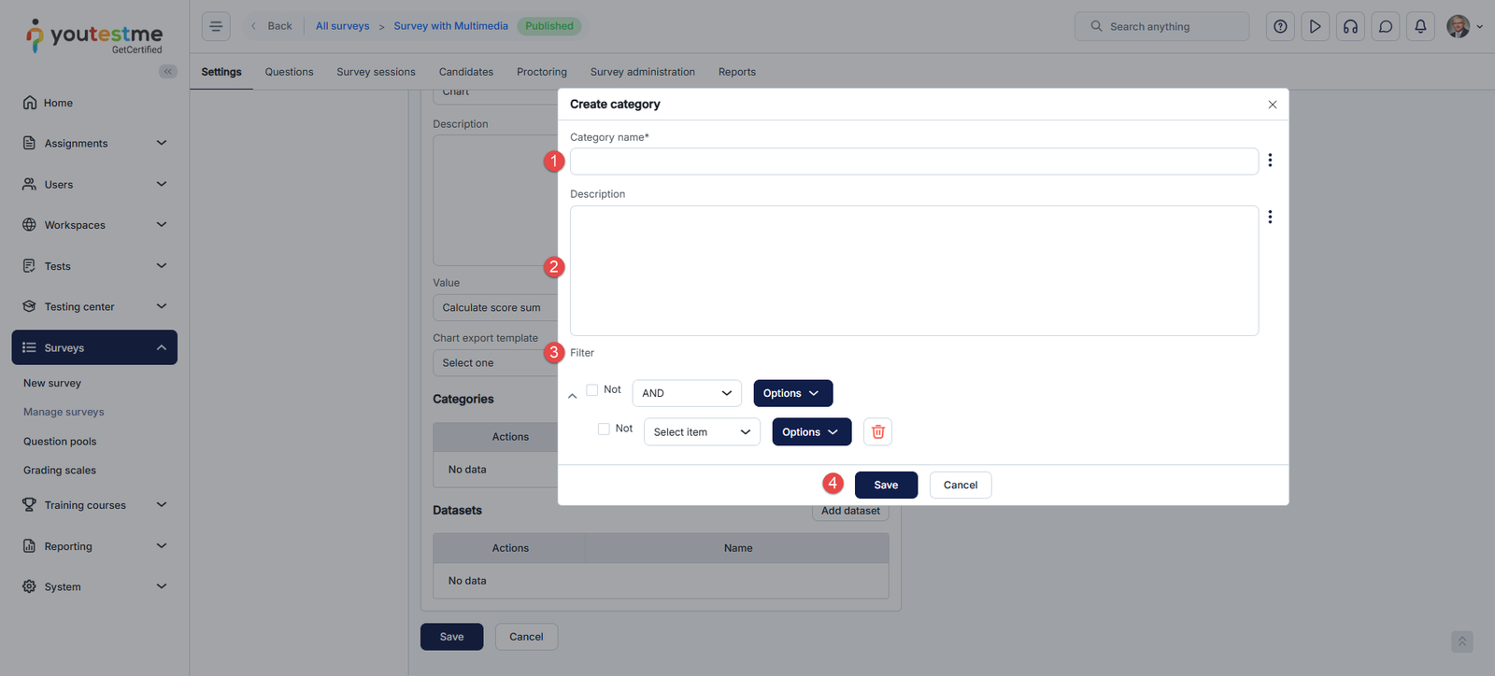Open the Select item dropdown
Viewport: 1495px width, 676px height.
coord(702,432)
